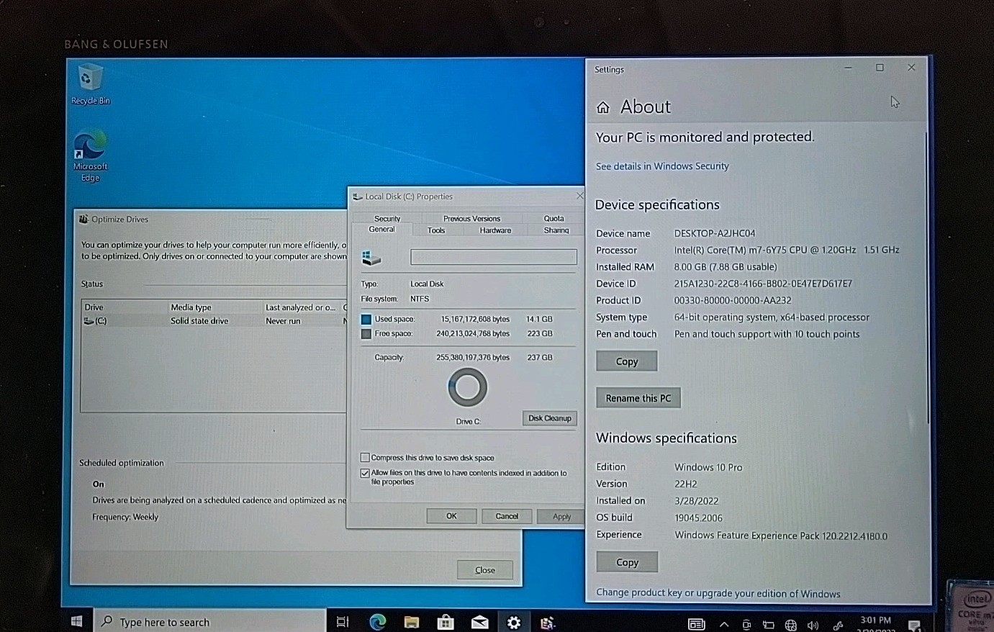Select the Optimize Drives taskbar icon
994x632 pixels.
coord(548,623)
